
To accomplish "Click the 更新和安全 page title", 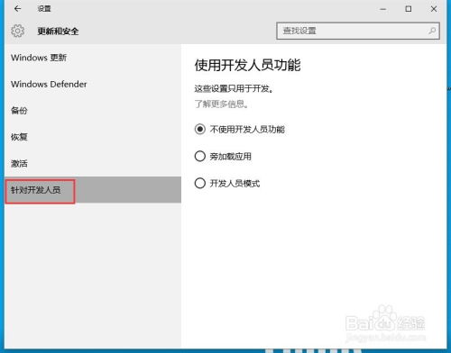I will [58, 31].
